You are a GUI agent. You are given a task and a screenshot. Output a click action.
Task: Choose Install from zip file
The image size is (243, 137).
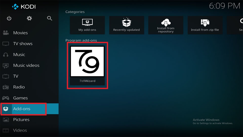[205, 25]
